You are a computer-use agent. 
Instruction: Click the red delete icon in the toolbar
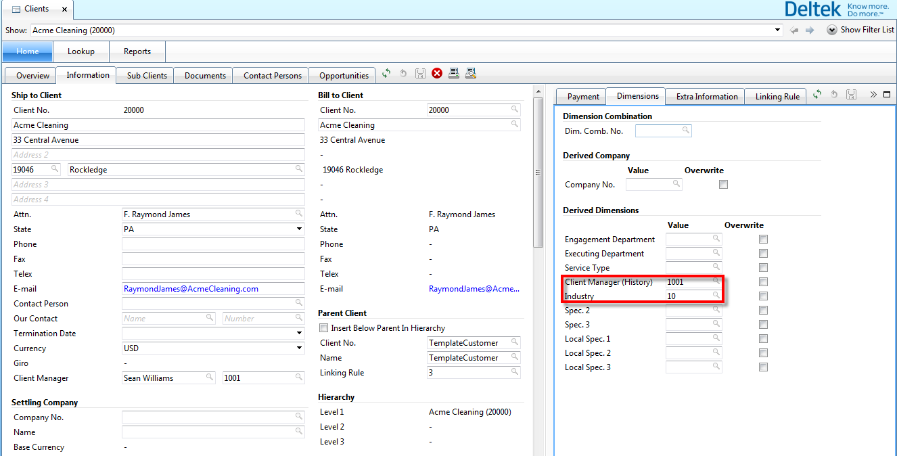click(437, 74)
